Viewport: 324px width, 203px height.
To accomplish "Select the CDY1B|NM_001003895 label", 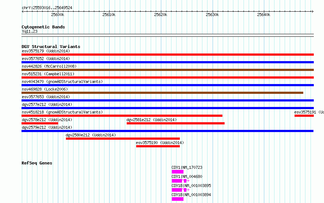I will tap(191, 186).
